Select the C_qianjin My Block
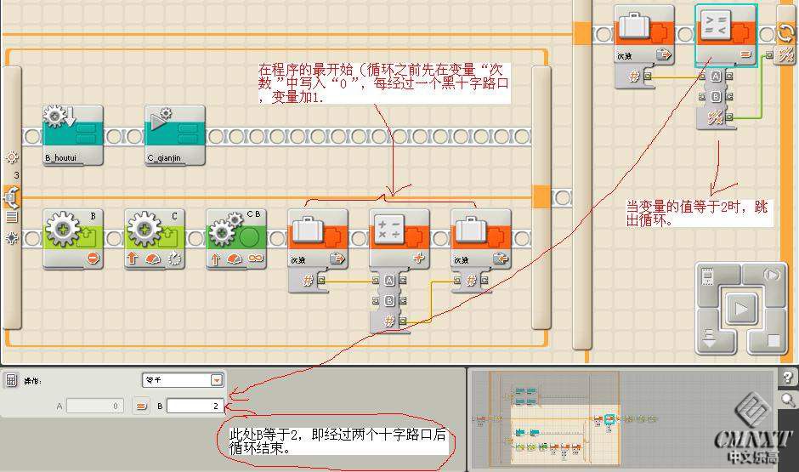This screenshot has width=799, height=472. point(175,135)
